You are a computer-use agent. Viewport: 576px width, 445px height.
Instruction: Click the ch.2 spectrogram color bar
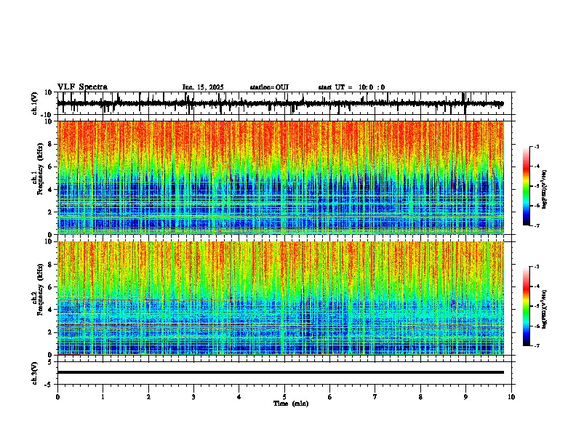527,306
